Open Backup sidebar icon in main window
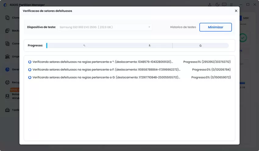 (7, 30)
